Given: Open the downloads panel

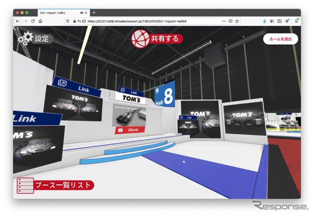Looking at the screenshot, I should click(264, 21).
